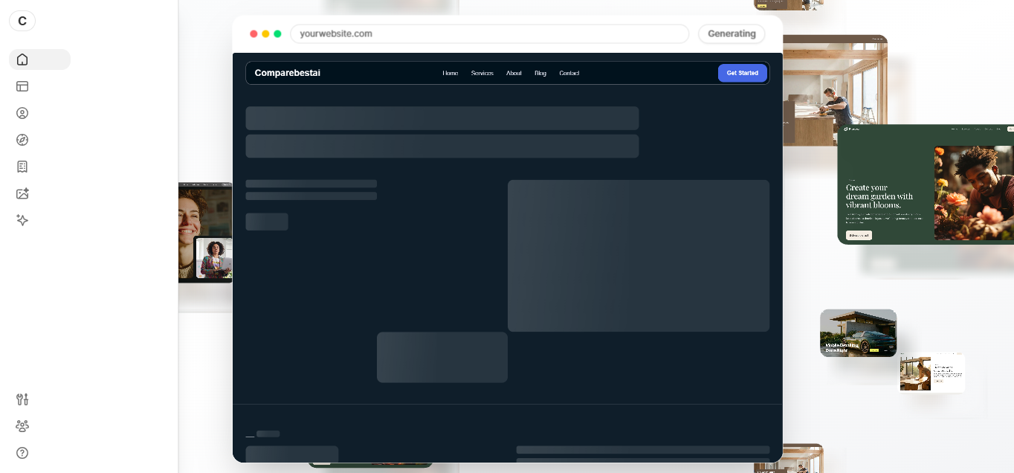Open the sliders settings icon
The height and width of the screenshot is (473, 1014).
coord(22,399)
